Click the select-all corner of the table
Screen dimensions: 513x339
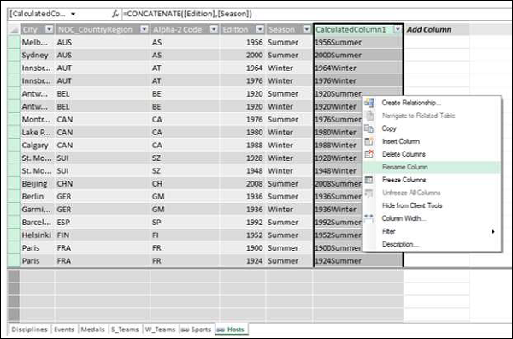pos(14,29)
